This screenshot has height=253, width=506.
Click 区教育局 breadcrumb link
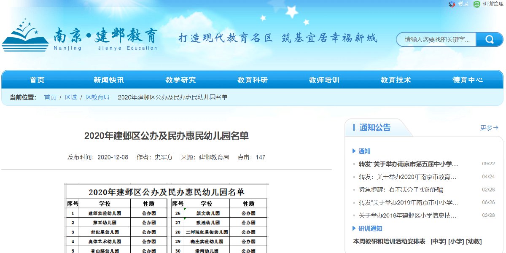point(97,97)
